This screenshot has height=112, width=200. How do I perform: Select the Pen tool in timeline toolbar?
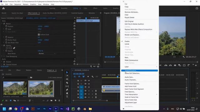point(67,90)
